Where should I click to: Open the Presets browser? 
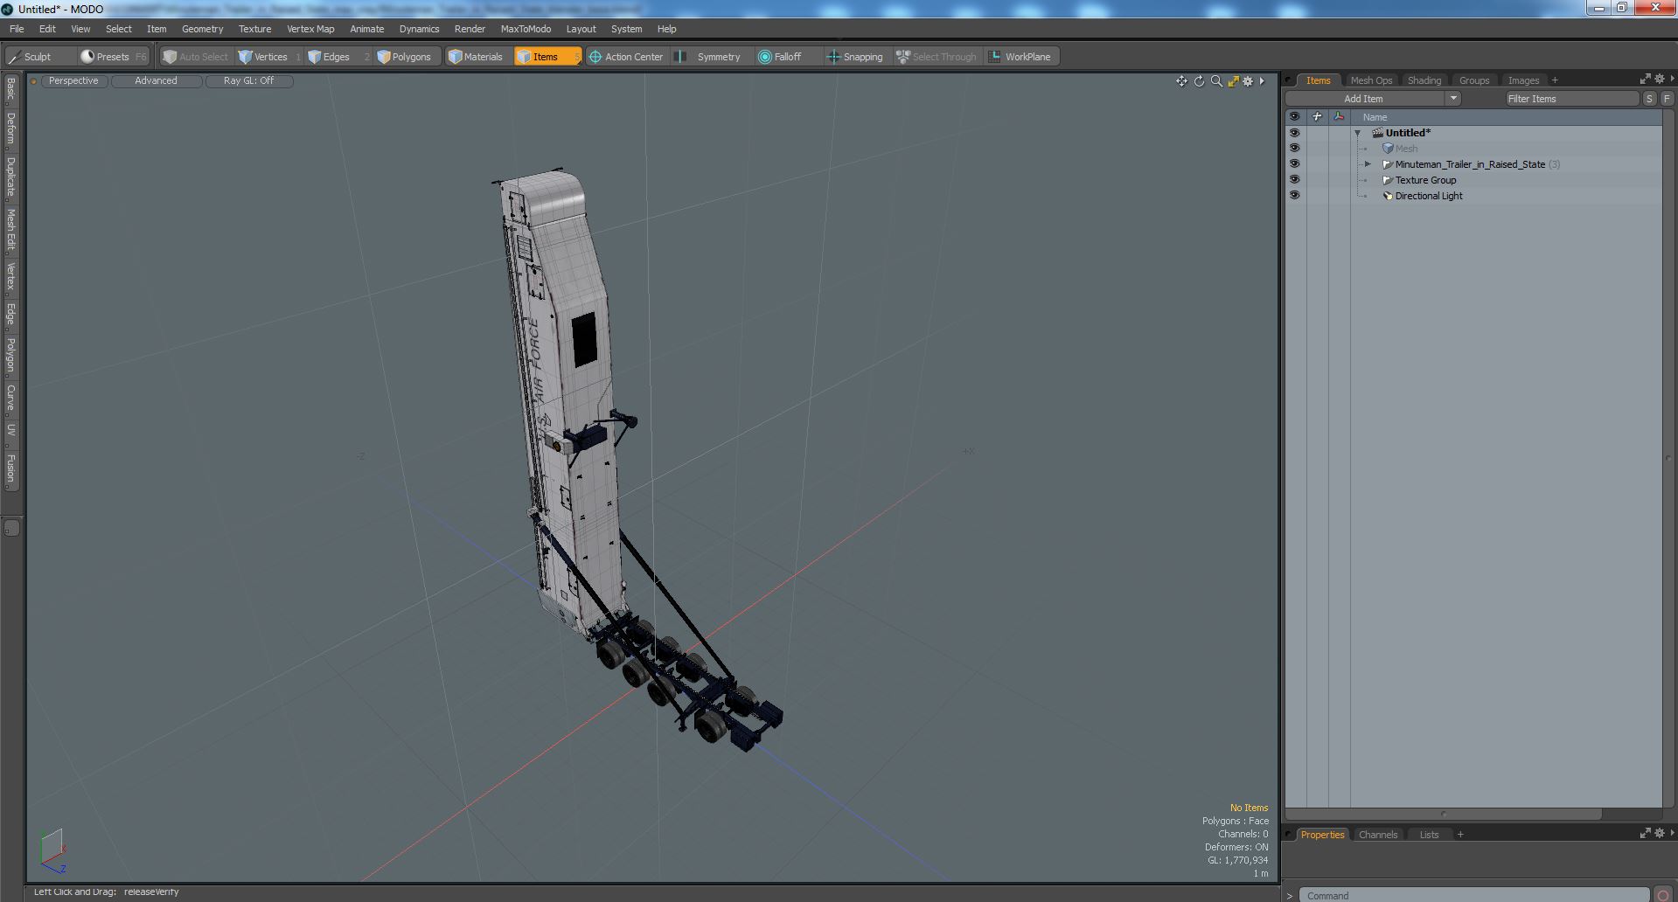click(113, 57)
